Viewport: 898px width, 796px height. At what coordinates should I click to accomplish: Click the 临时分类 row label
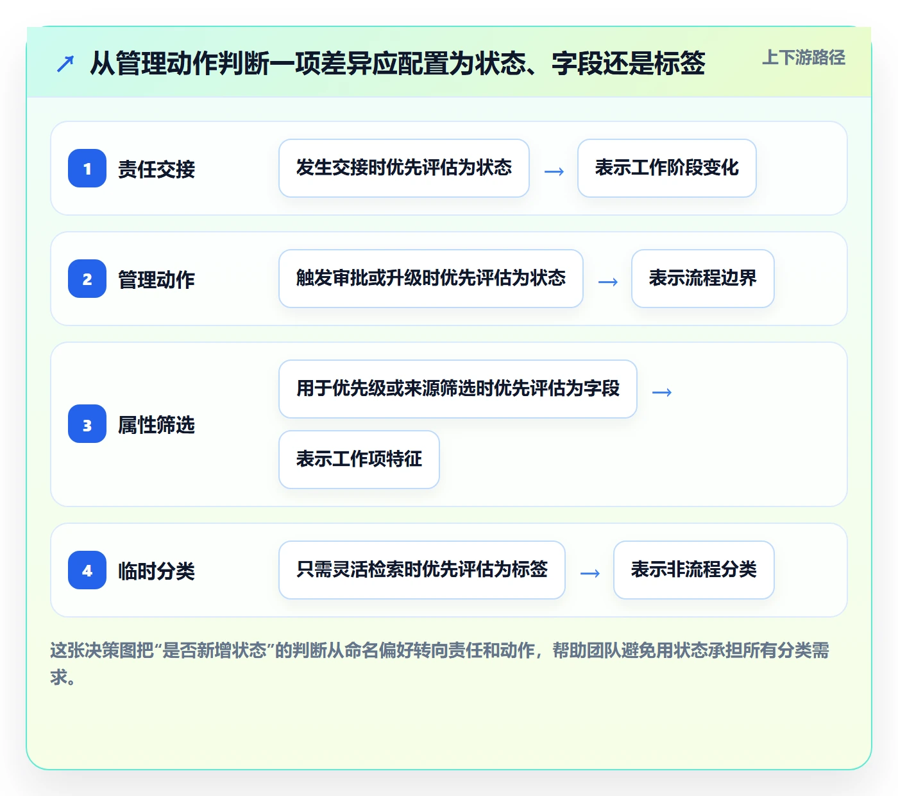click(157, 571)
